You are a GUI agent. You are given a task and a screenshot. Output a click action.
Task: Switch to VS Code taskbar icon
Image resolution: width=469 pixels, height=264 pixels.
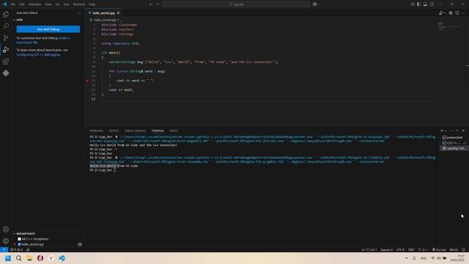(x=62, y=258)
